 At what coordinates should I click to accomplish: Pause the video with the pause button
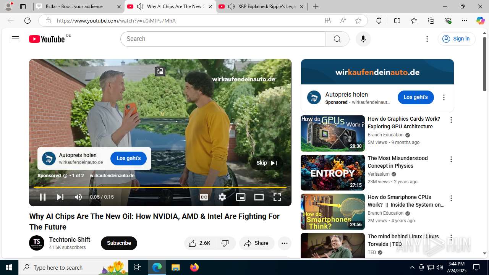(43, 197)
